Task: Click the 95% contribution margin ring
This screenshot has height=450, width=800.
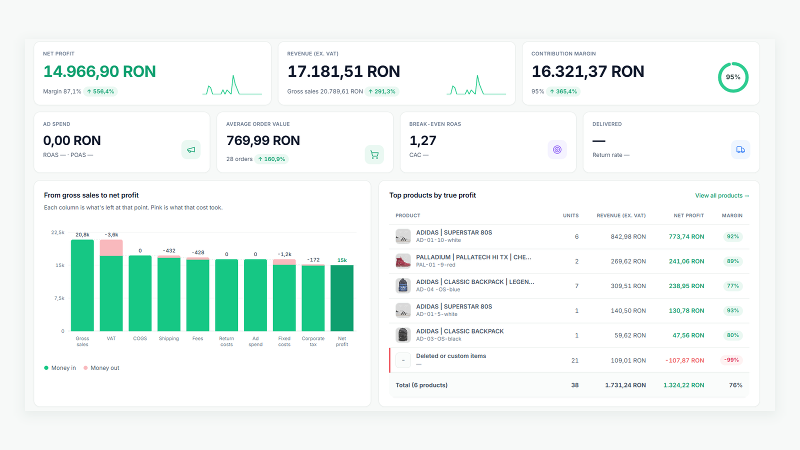Action: (733, 77)
